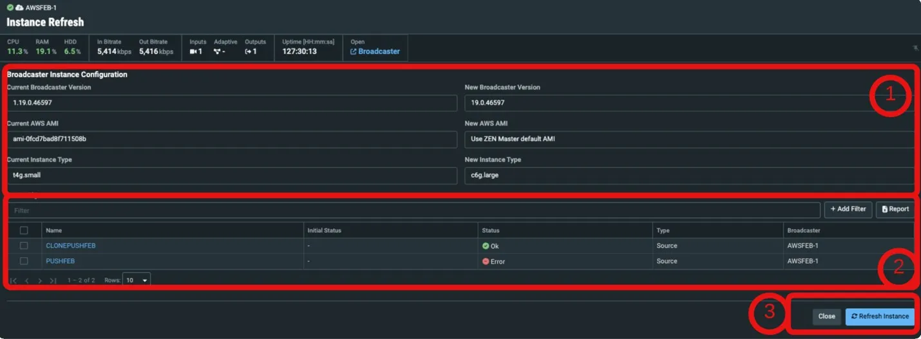
Task: Open the New Instance Type field
Action: tap(689, 175)
